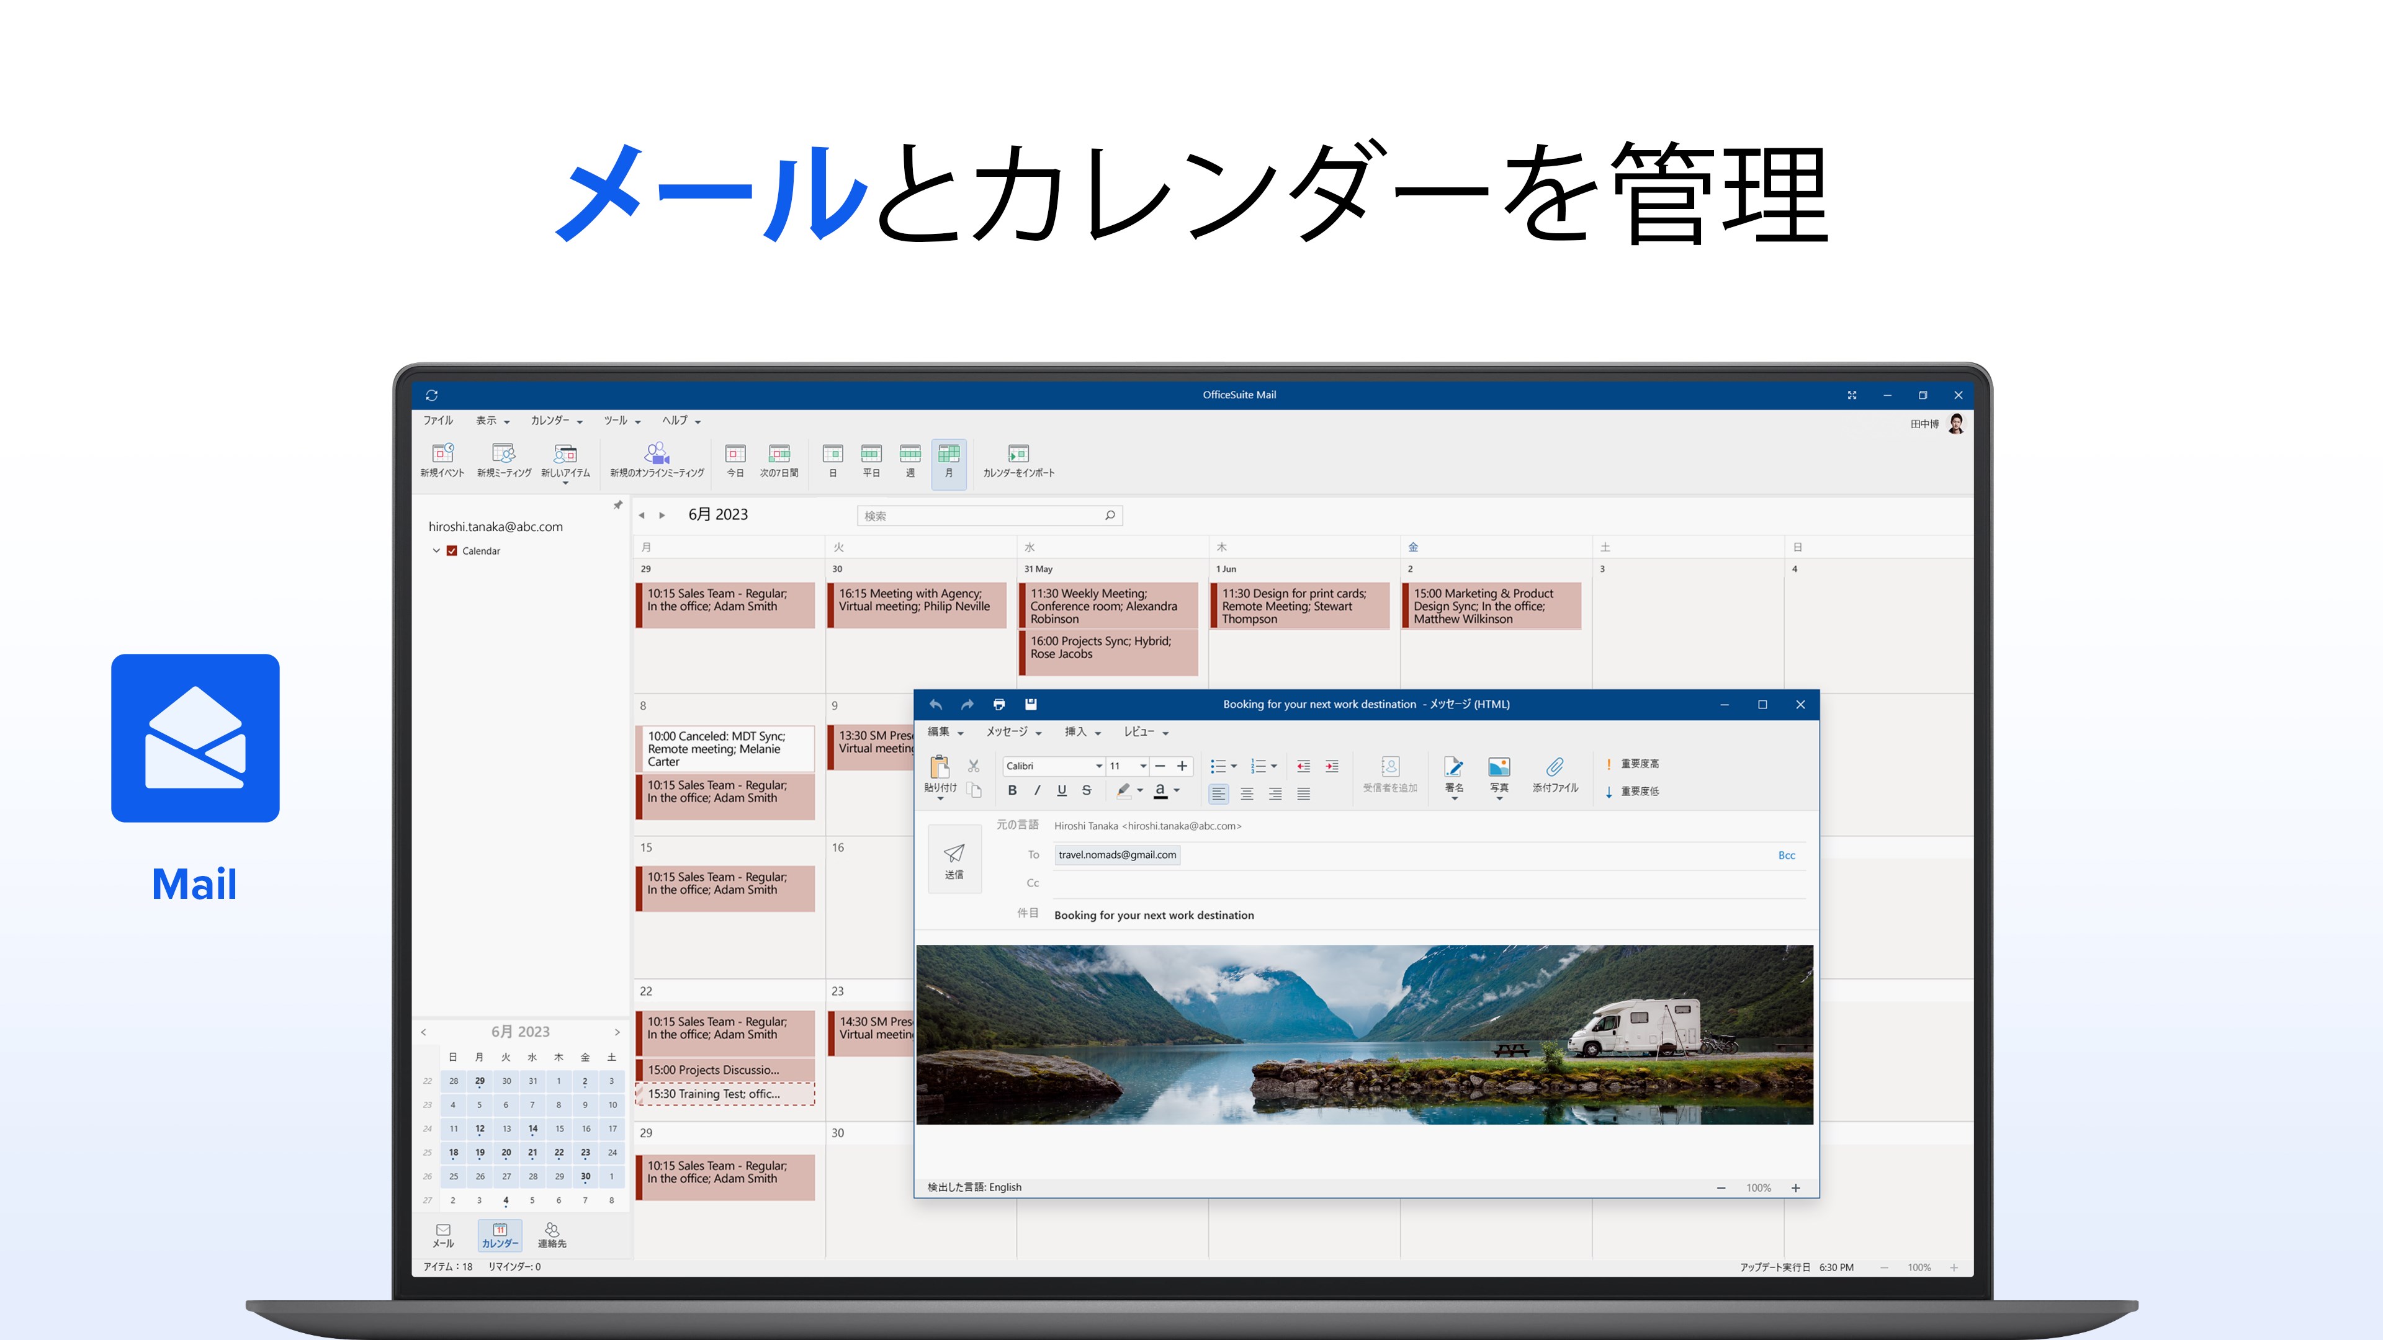
Task: Send the email with 送信 button
Action: point(954,860)
